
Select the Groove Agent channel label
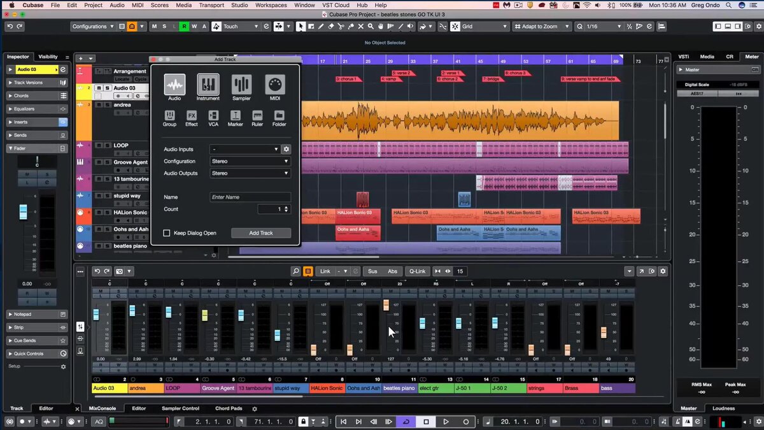click(218, 388)
